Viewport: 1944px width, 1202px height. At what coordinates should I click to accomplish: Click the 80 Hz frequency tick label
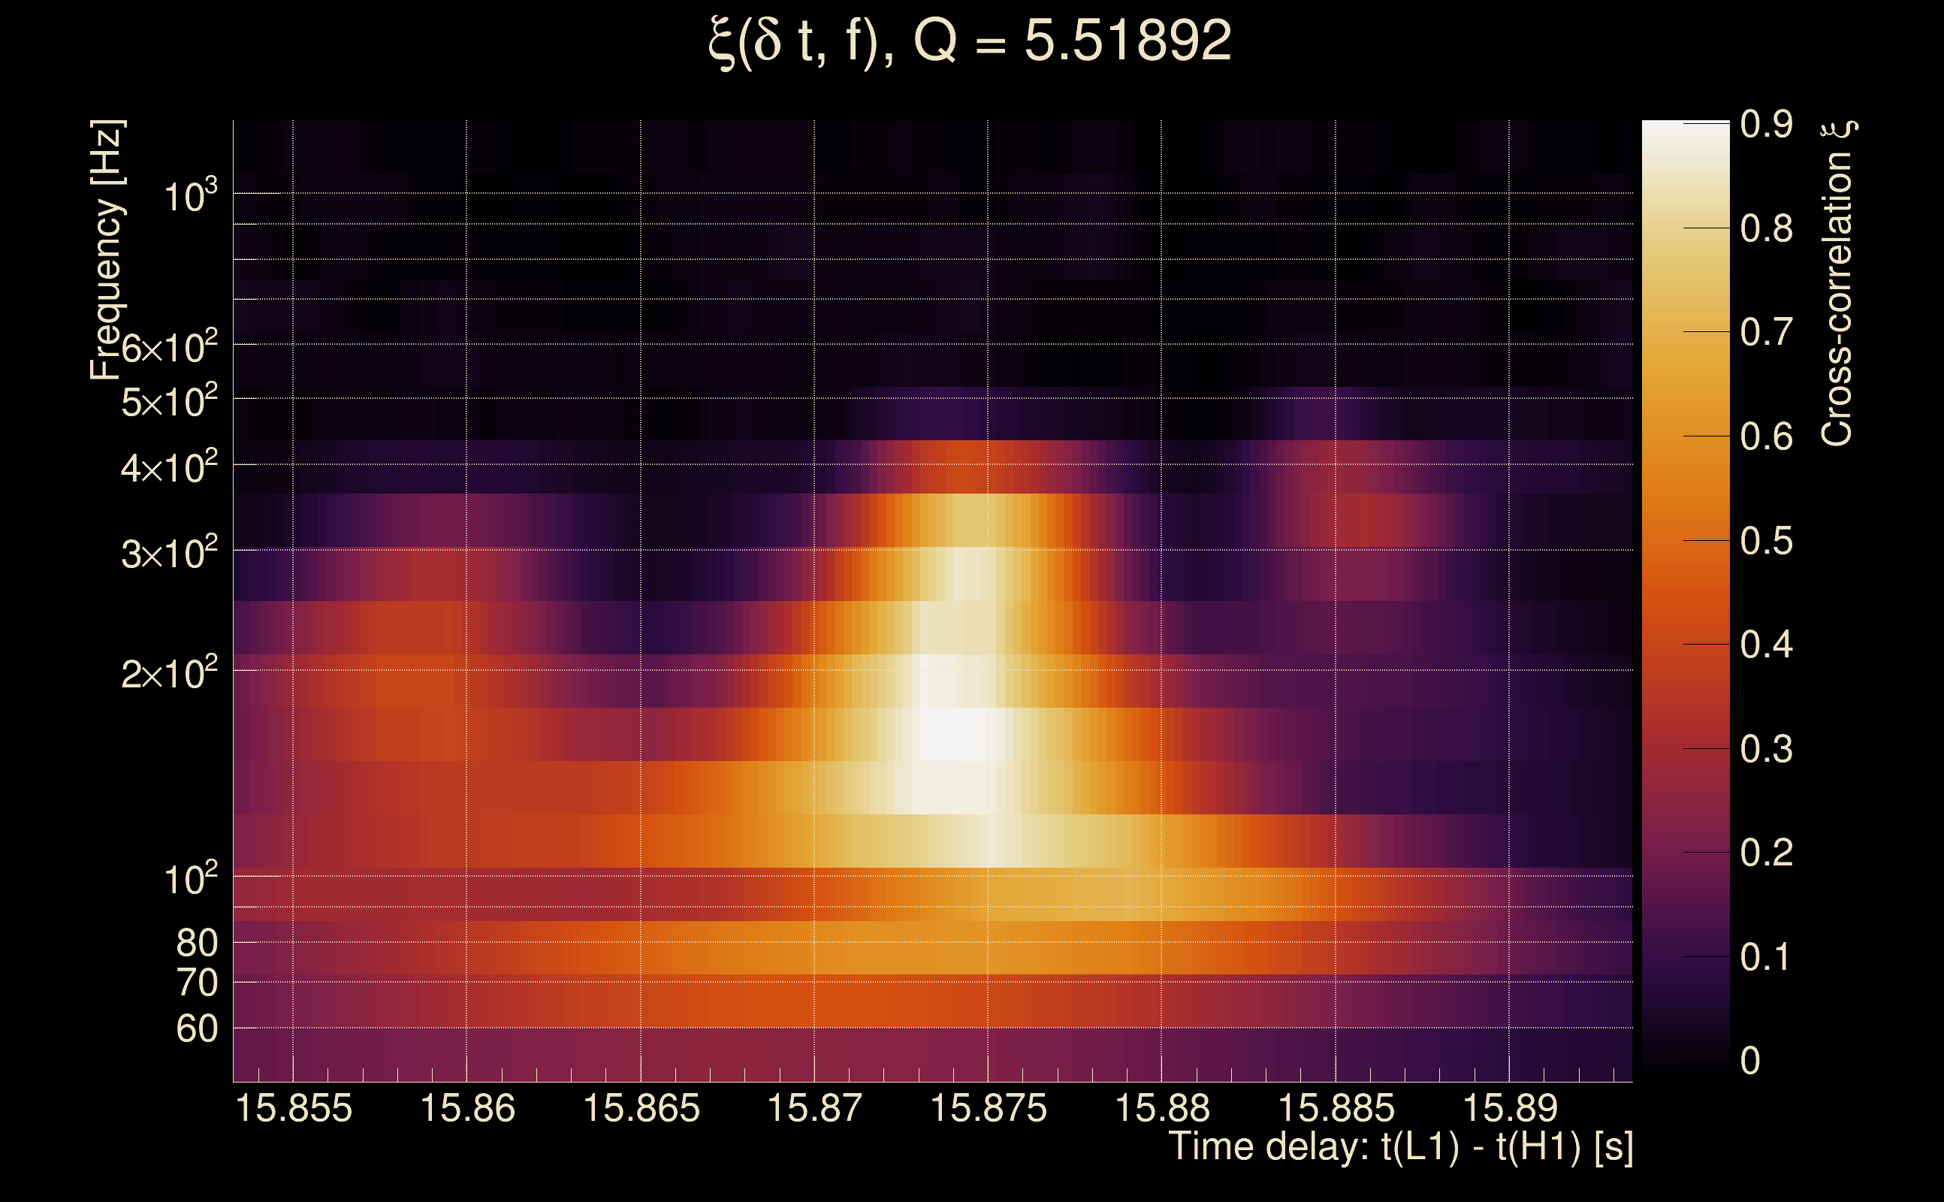click(196, 943)
